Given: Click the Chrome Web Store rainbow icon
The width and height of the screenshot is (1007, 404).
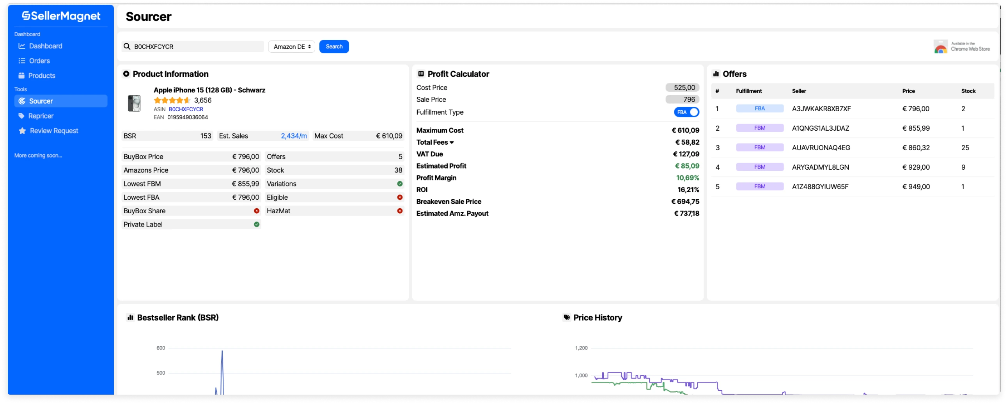Looking at the screenshot, I should point(941,46).
